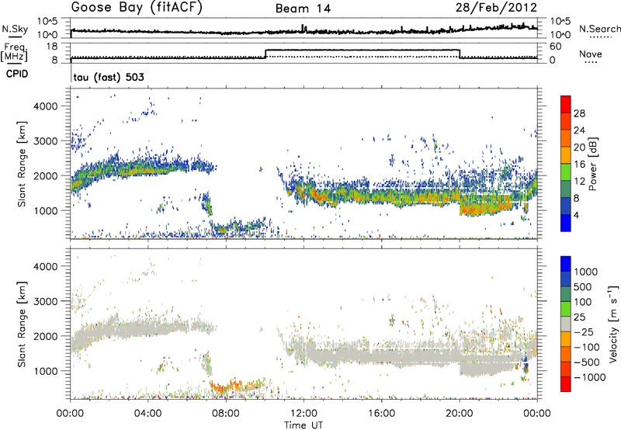
Task: Click '1000' tick on velocity panel axis
Action: (x=46, y=371)
